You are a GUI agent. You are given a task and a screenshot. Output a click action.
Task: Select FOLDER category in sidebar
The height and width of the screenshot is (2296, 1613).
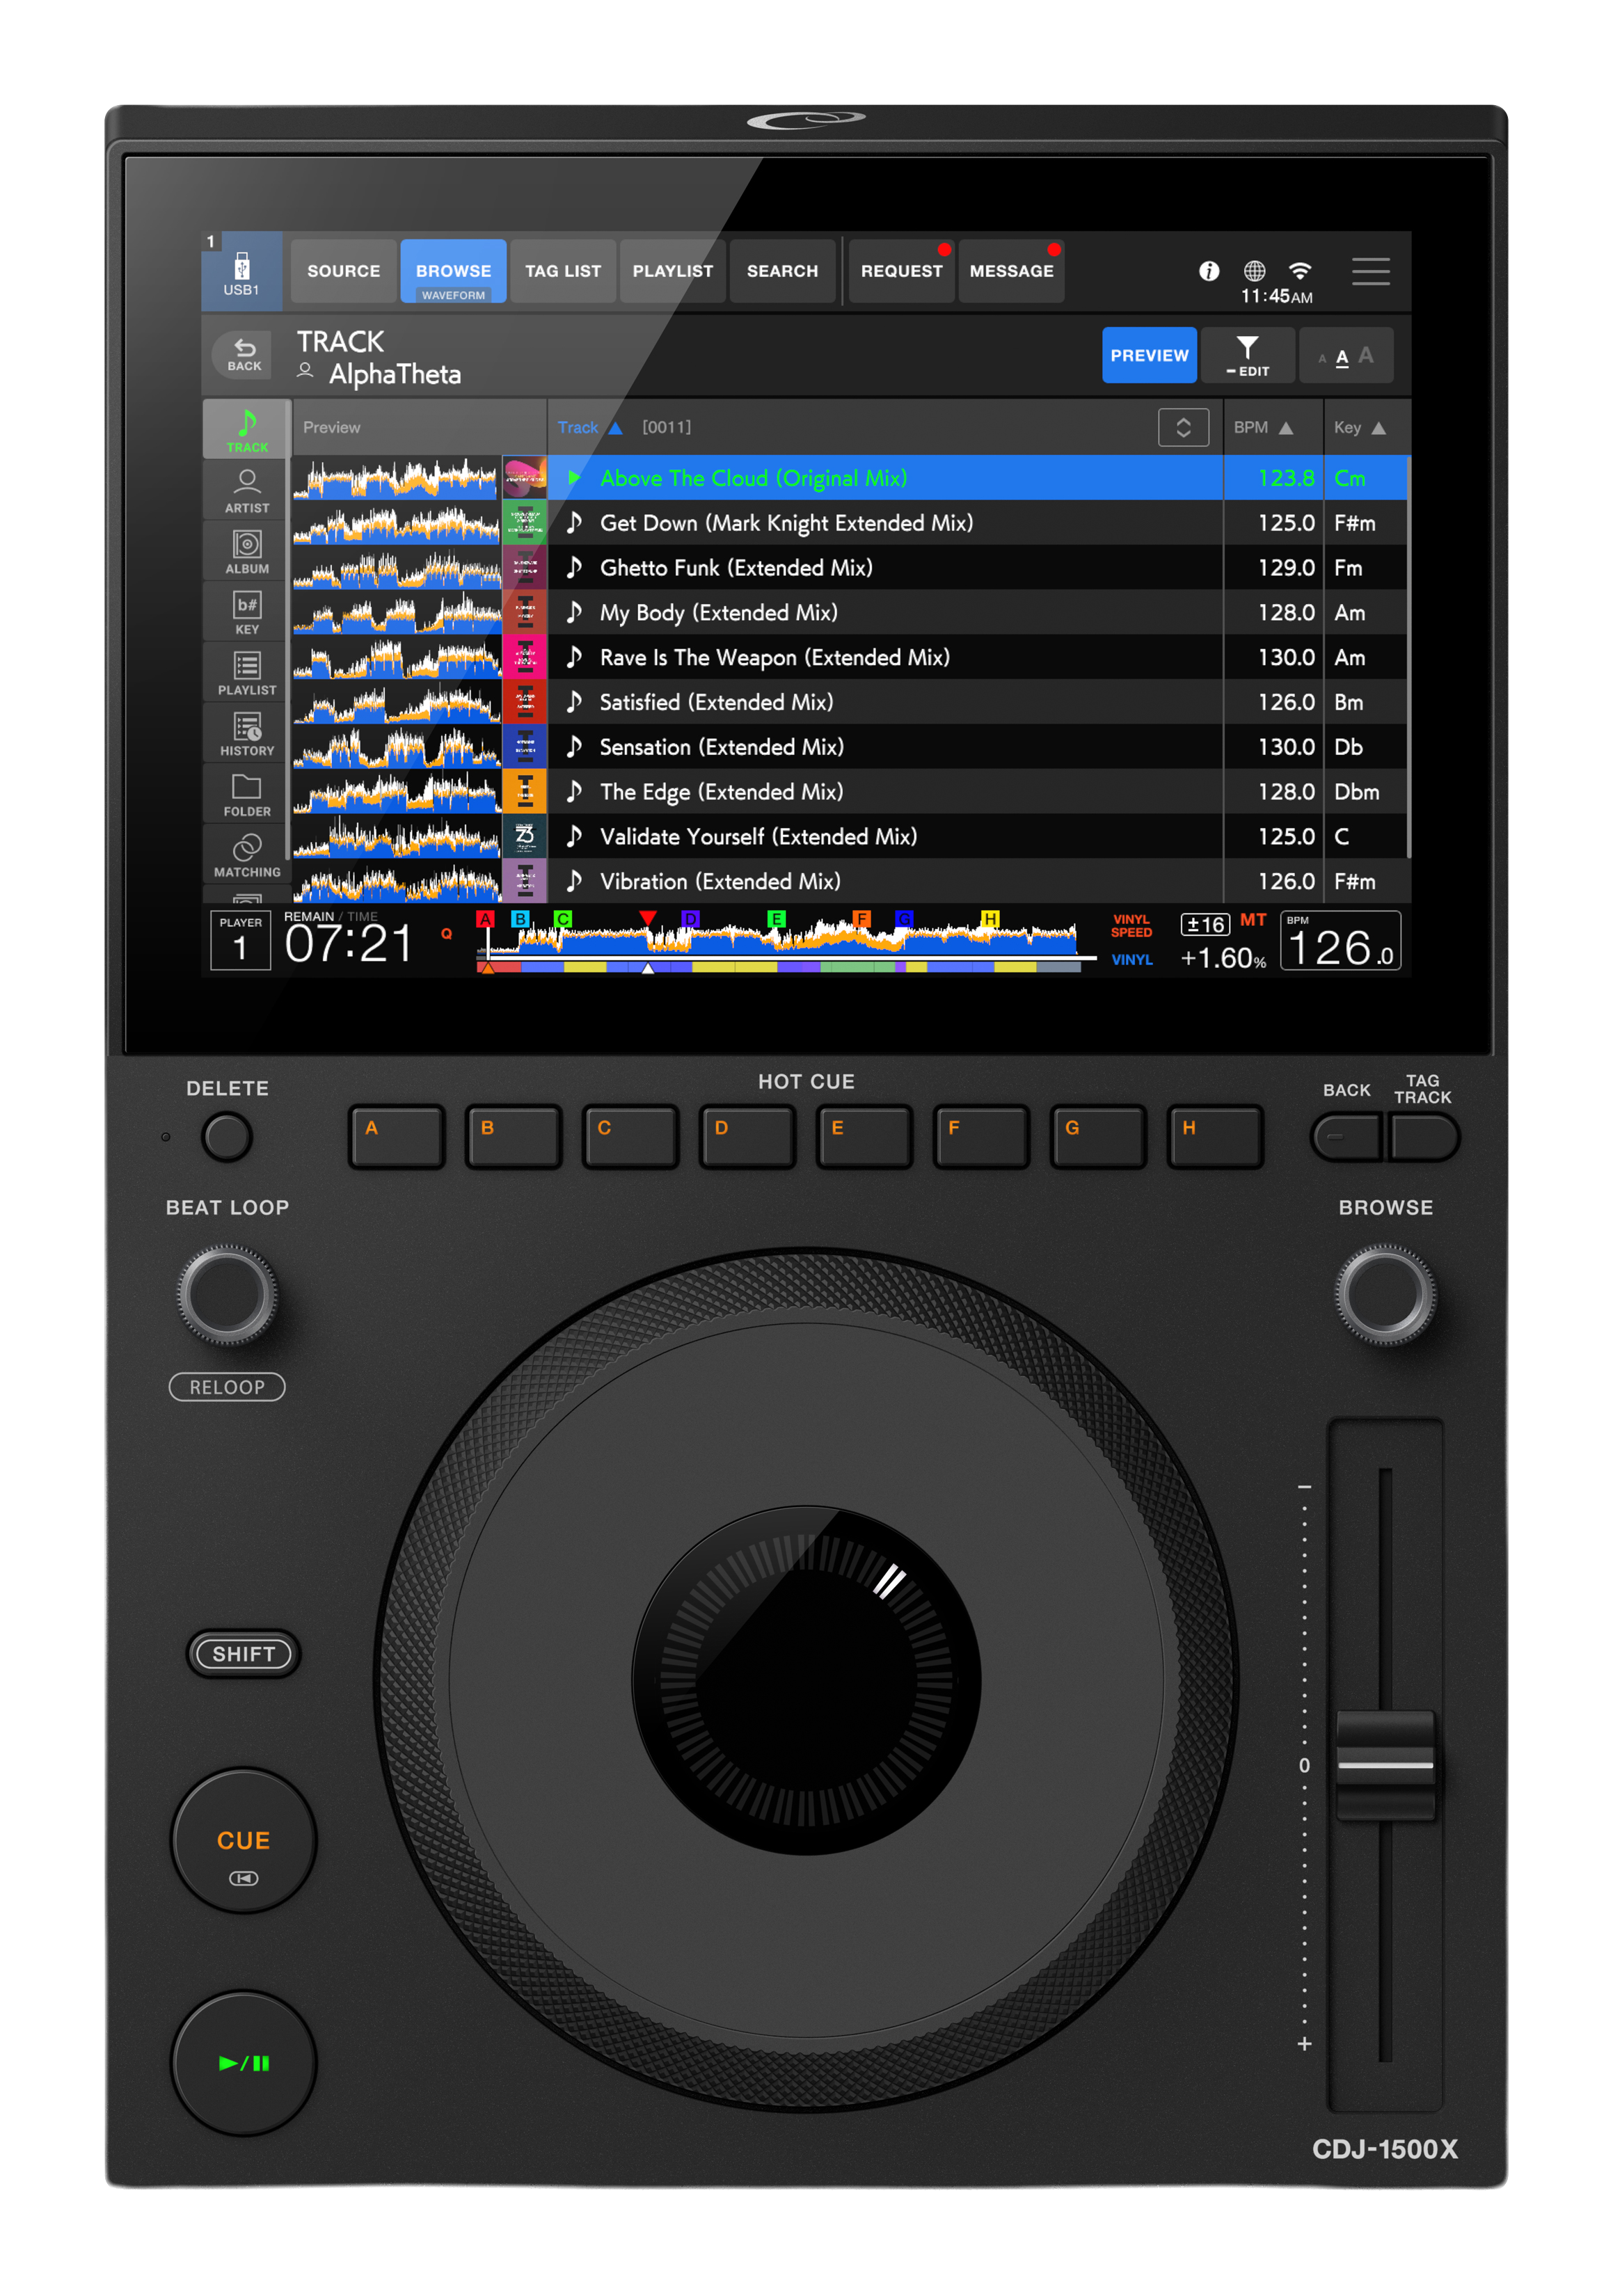pyautogui.click(x=247, y=794)
